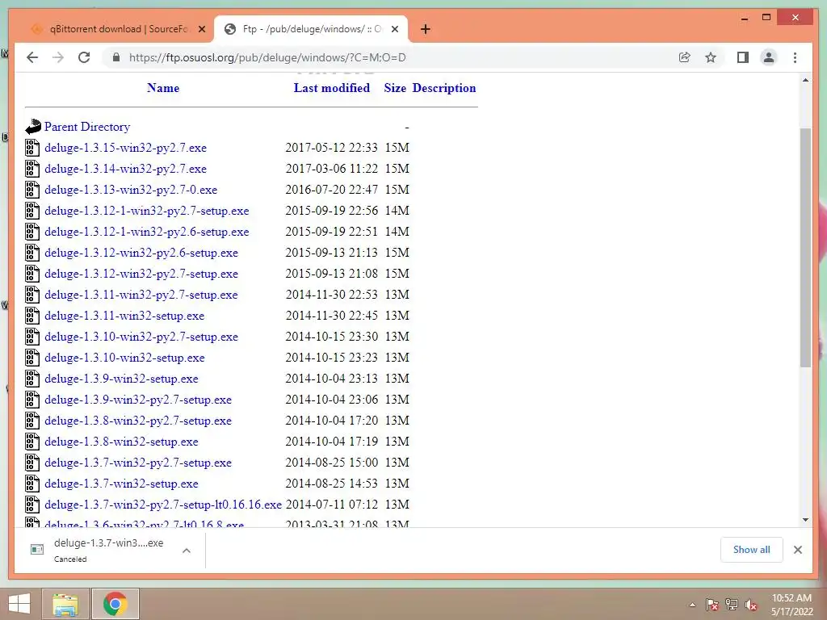This screenshot has height=620, width=827.
Task: Click file icon beside deluge-1.3.9-win32-setup.exe
Action: pyautogui.click(x=32, y=379)
